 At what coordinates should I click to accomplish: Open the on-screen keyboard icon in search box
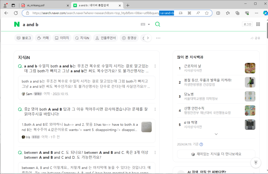143,25
